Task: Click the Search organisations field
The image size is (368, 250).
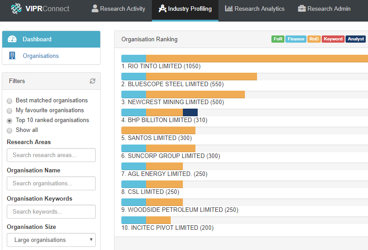Action: pos(51,183)
